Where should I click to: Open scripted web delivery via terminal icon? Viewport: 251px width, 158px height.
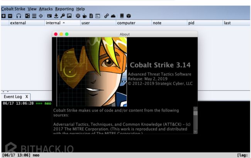tap(98, 16)
